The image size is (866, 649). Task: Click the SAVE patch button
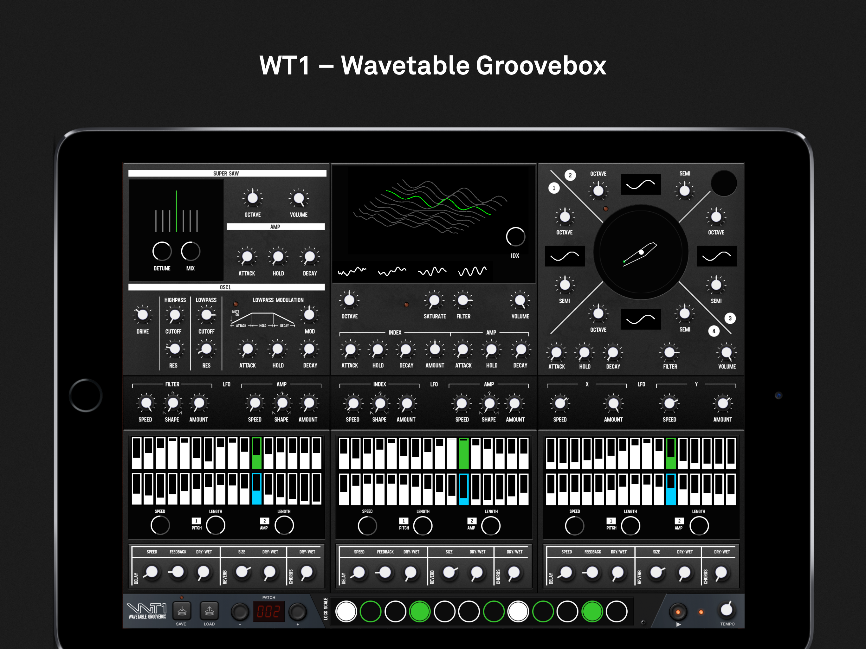[182, 611]
